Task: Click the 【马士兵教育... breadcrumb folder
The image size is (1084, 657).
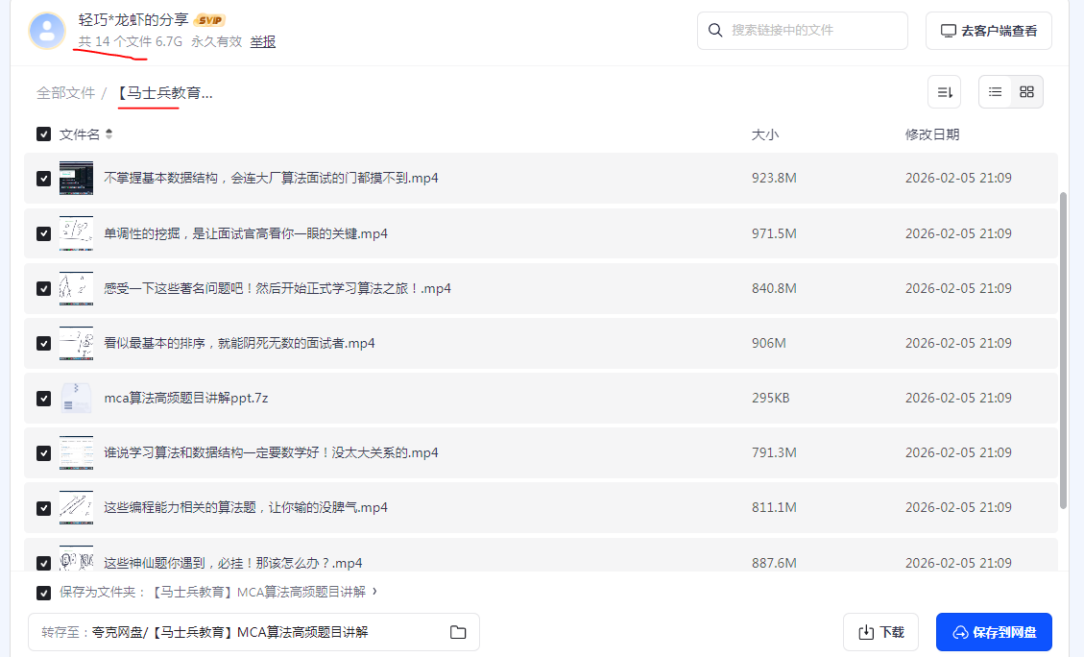Action: point(164,93)
